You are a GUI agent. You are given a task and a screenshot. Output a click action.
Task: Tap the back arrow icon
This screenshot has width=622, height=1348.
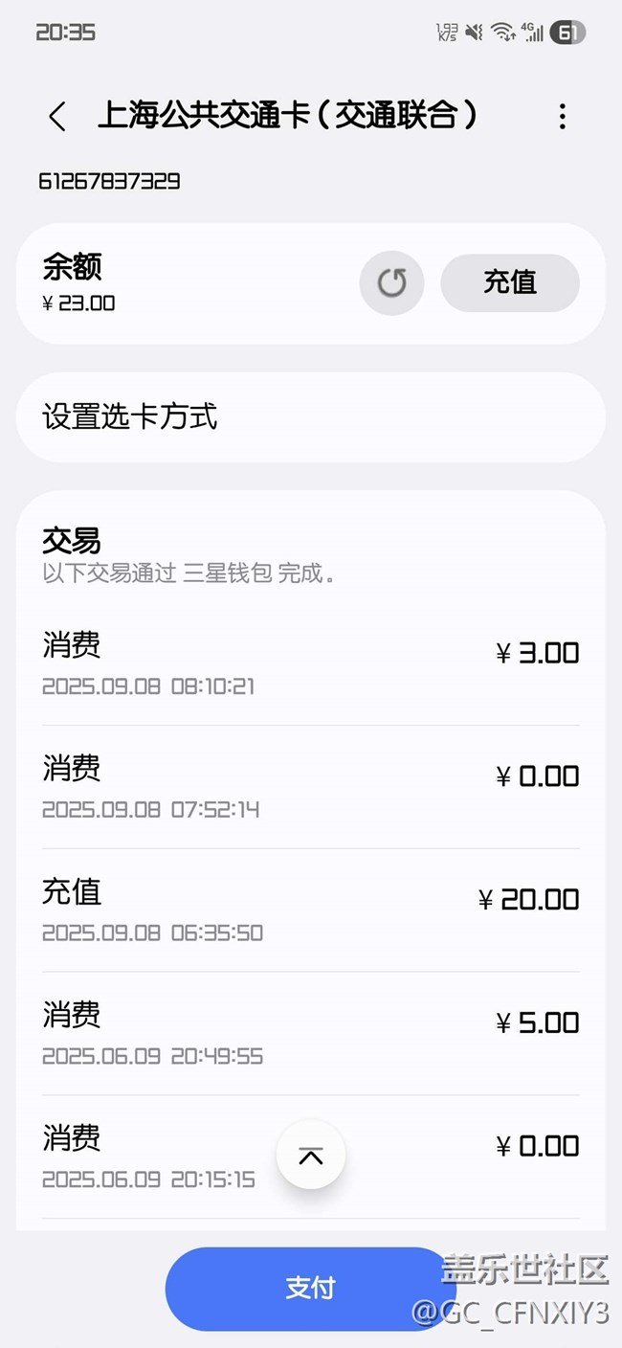click(x=57, y=117)
